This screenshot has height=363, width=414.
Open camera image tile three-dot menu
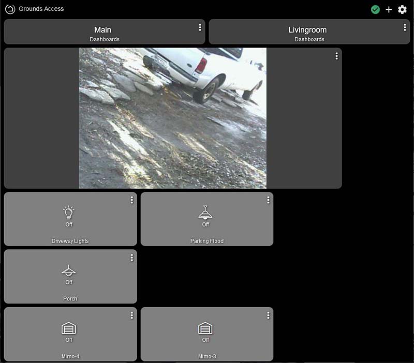(x=336, y=56)
